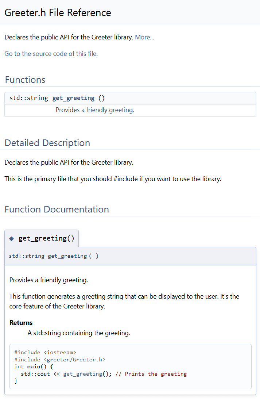Click the diamond permalink icon beside get_greeting()
Viewport: 260px width, 399px height.
(x=12, y=239)
